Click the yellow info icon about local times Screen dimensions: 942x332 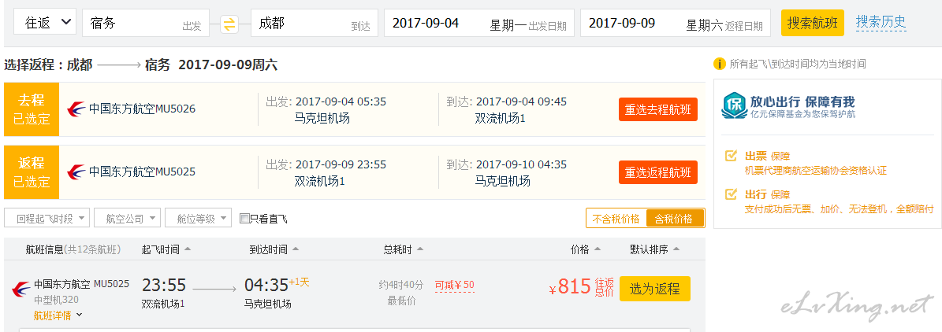pos(719,64)
